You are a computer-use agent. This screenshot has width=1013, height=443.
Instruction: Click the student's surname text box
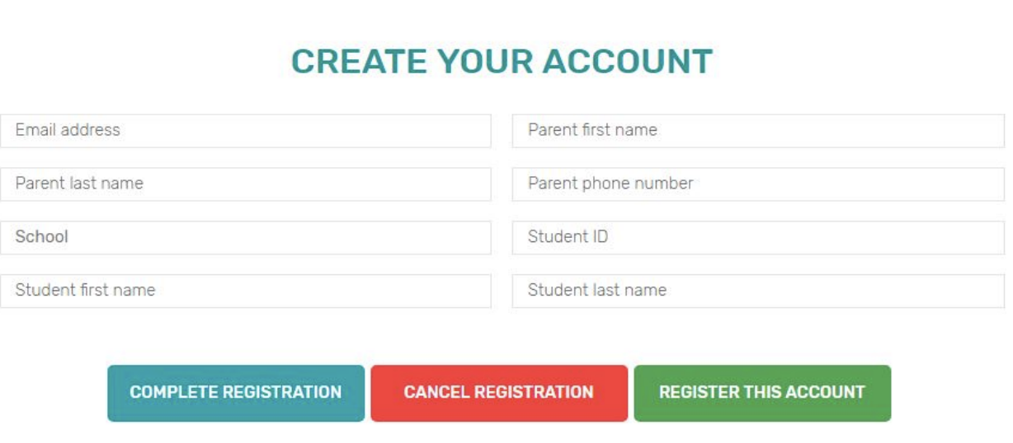[x=757, y=291]
